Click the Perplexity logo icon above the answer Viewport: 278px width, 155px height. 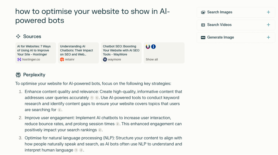point(18,75)
